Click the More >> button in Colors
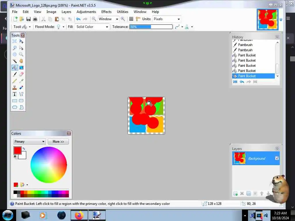 click(58, 142)
